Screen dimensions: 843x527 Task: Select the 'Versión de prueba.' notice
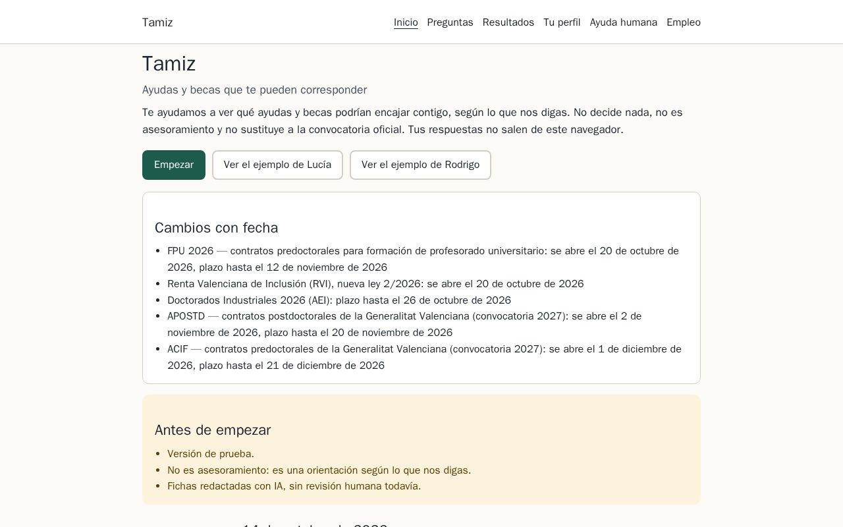point(211,454)
